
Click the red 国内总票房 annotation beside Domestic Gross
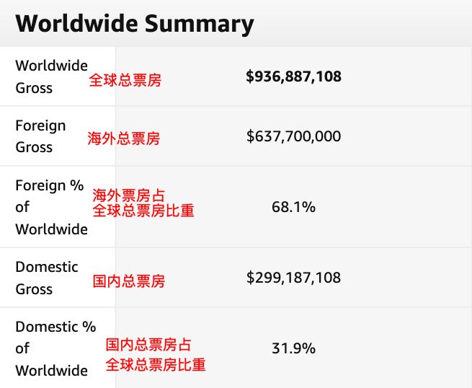point(129,281)
